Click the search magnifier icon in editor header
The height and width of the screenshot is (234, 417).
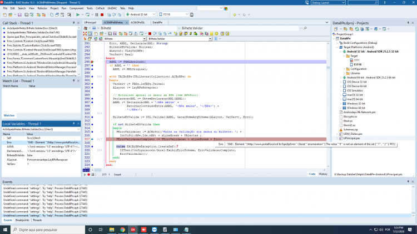(x=305, y=28)
